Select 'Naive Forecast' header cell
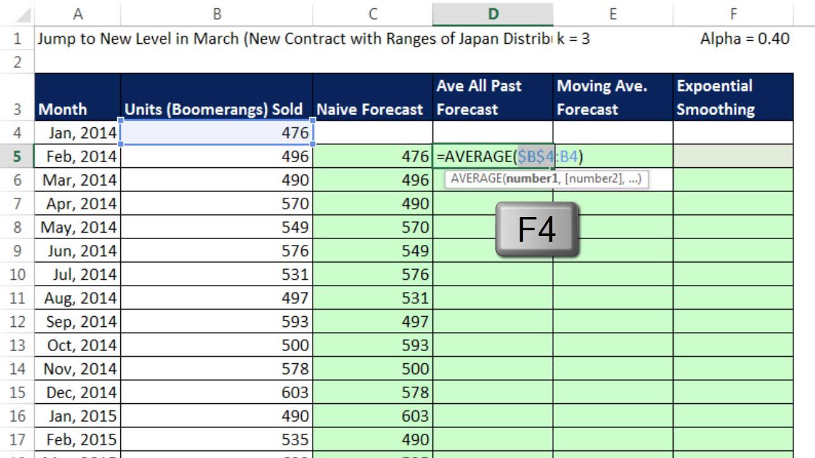 (x=372, y=97)
